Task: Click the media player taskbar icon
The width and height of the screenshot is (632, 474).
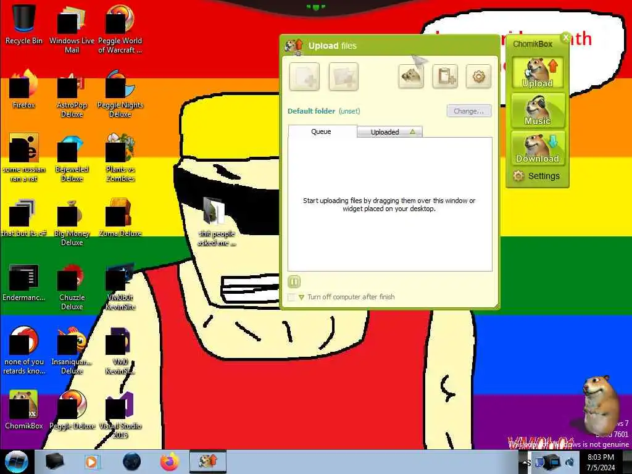Action: (92, 462)
